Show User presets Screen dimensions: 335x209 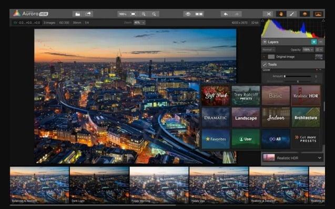pos(246,139)
